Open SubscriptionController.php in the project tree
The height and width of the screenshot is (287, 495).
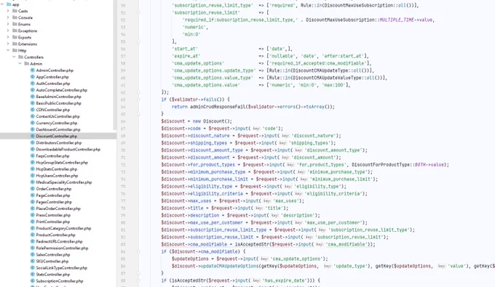click(60, 281)
